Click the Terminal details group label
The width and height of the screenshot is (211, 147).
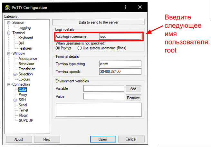point(67,56)
